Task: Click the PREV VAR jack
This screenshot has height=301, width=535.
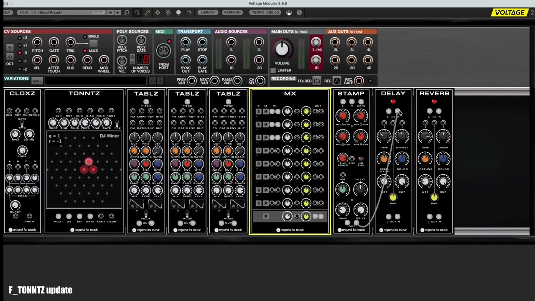Action: tap(192, 81)
